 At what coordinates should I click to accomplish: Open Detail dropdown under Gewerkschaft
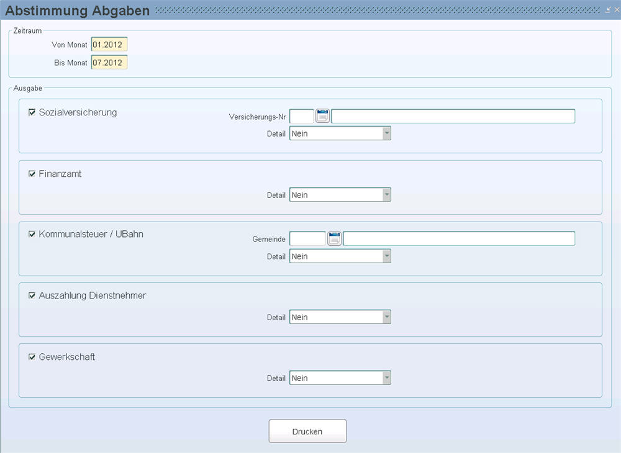(340, 378)
